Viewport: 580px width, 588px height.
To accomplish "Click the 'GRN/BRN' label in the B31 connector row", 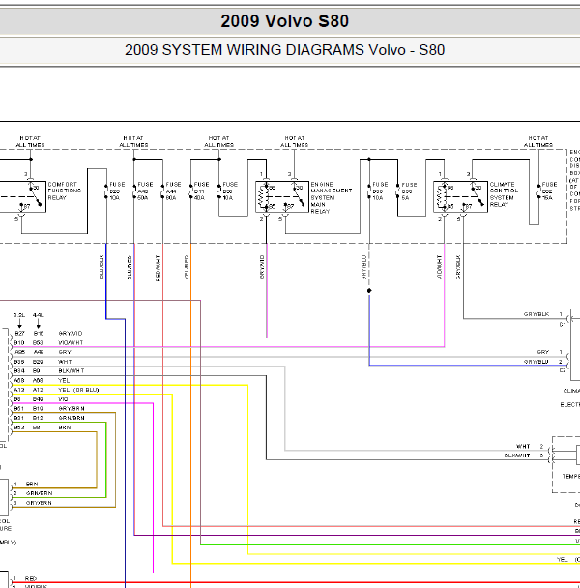I will tap(72, 418).
